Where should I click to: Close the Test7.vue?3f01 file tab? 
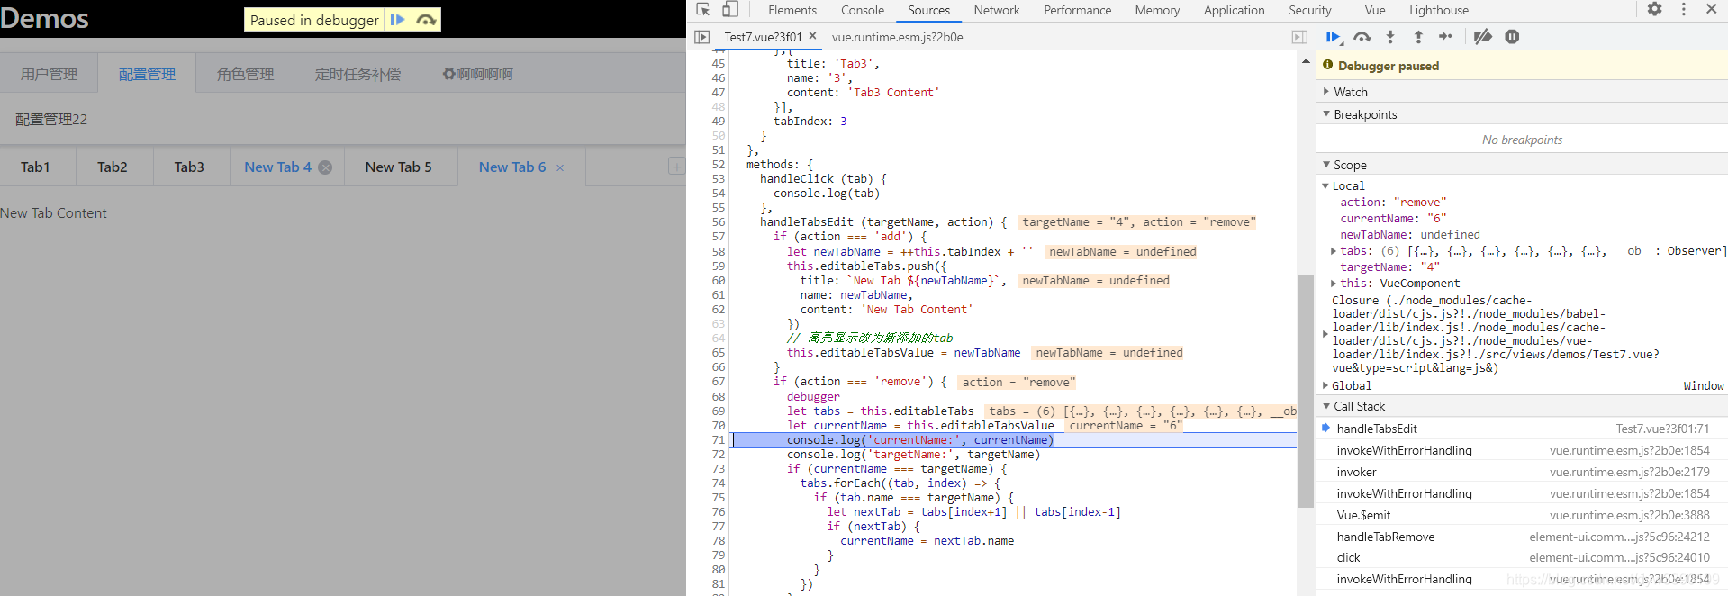pos(812,36)
